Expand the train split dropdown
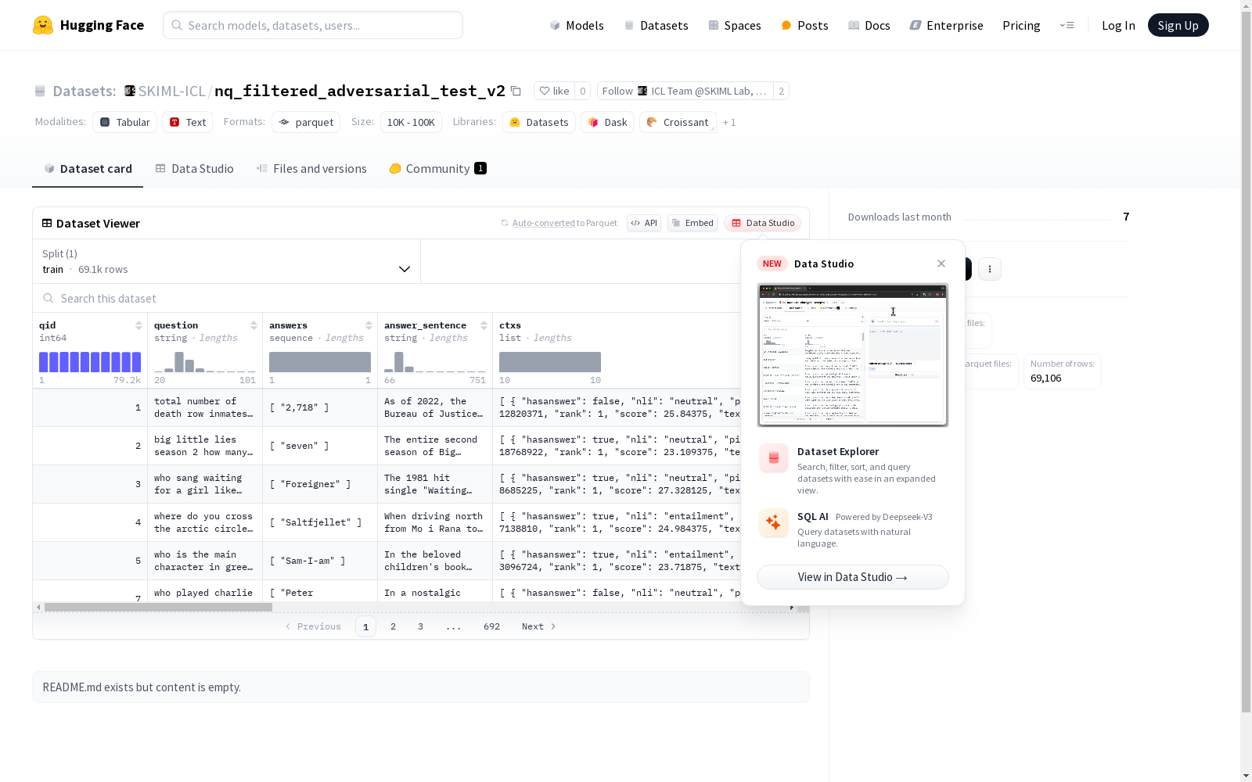 click(227, 261)
